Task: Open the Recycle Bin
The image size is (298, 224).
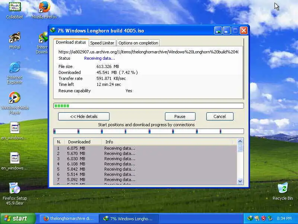Action: click(x=283, y=192)
